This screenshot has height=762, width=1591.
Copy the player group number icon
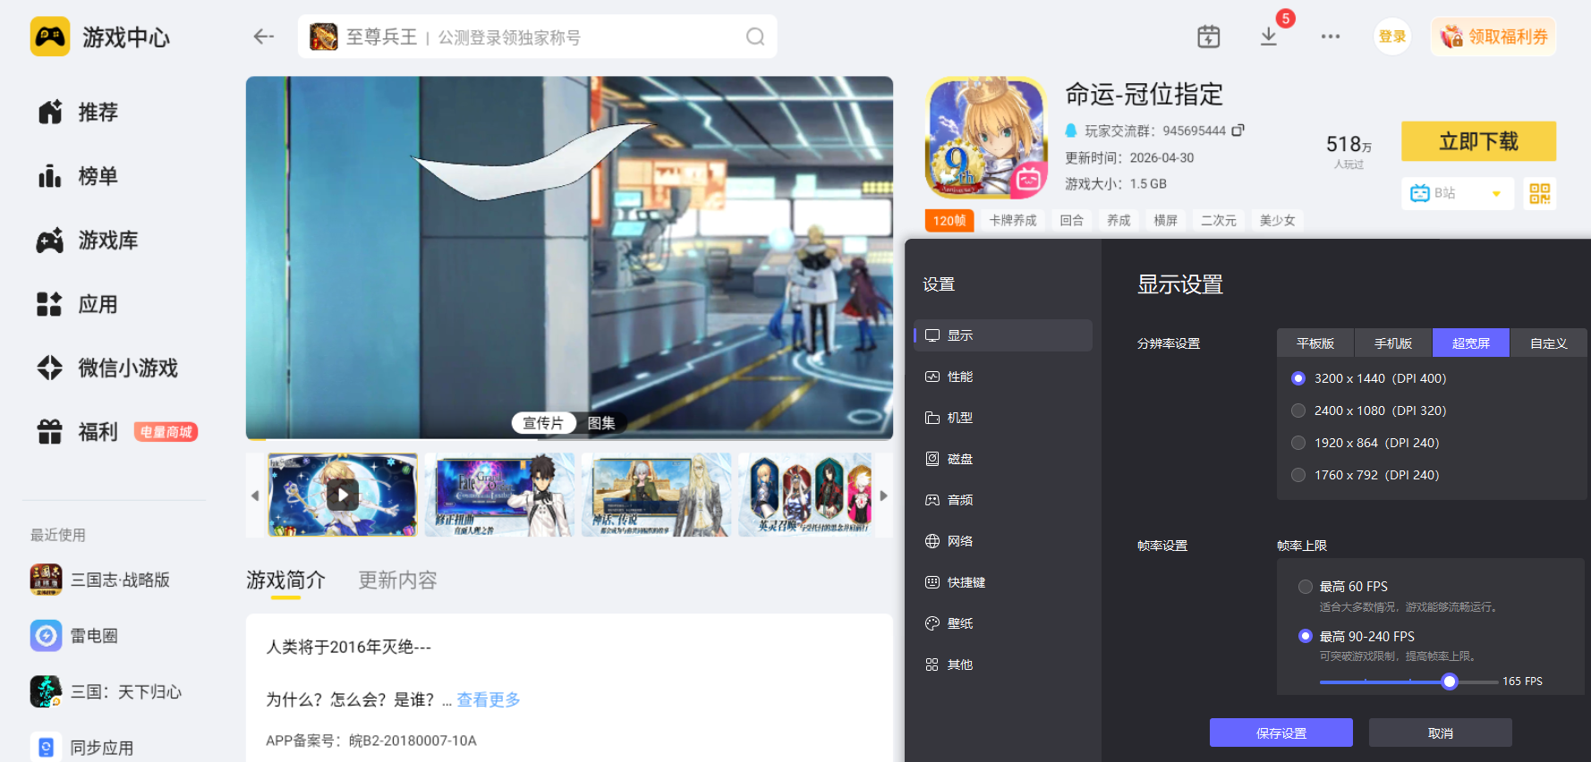[x=1238, y=131]
